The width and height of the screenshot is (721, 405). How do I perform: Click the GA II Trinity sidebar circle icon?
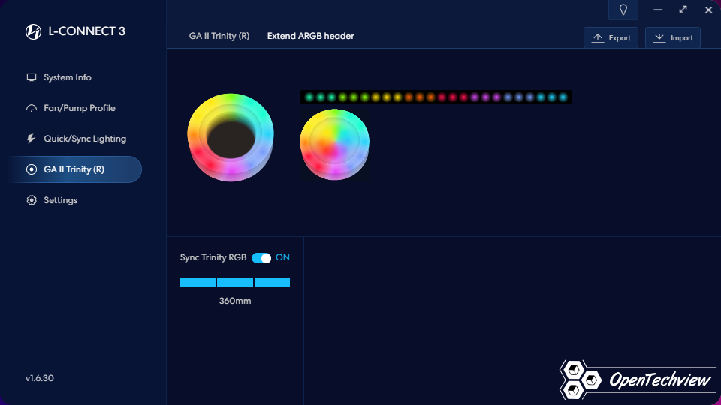32,169
